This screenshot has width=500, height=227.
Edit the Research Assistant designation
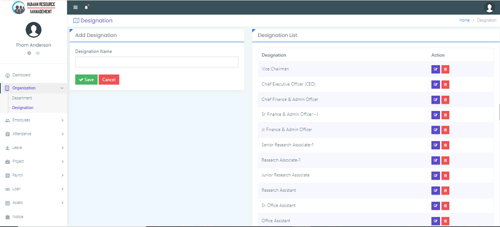[x=435, y=191]
